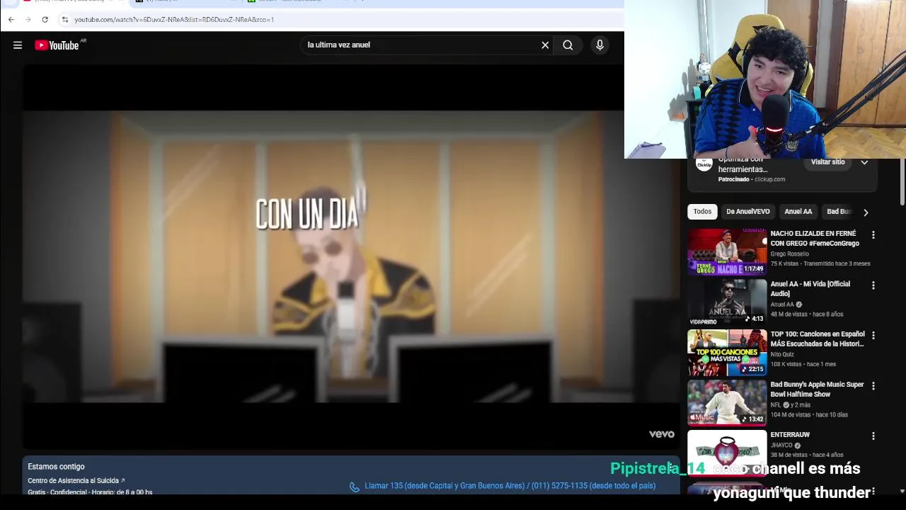Open options menu for Nacho Elizalde video
Image resolution: width=906 pixels, height=510 pixels.
873,235
